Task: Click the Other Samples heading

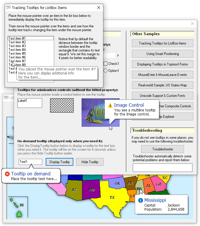Action: [x=162, y=34]
